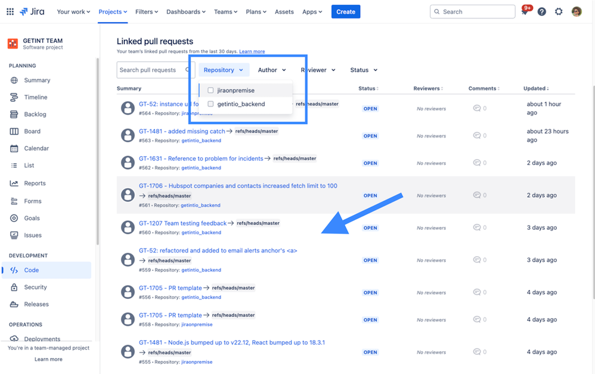595x374 pixels.
Task: Open the Projects menu
Action: (113, 12)
